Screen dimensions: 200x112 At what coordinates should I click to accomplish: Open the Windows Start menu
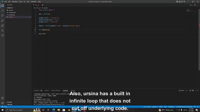click(x=2, y=110)
